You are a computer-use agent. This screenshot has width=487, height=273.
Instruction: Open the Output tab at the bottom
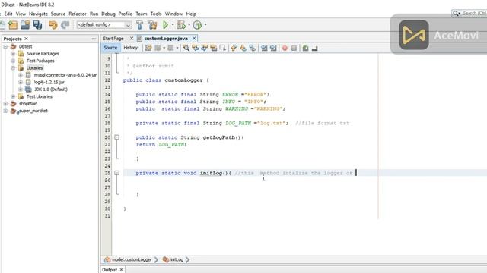110,270
